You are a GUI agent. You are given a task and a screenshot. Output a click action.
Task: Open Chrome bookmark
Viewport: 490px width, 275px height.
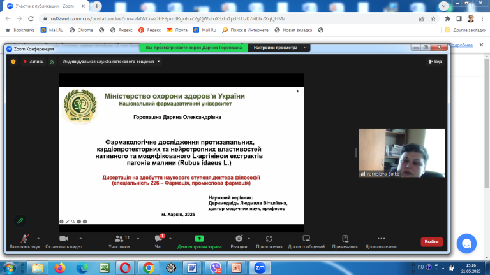[81, 31]
